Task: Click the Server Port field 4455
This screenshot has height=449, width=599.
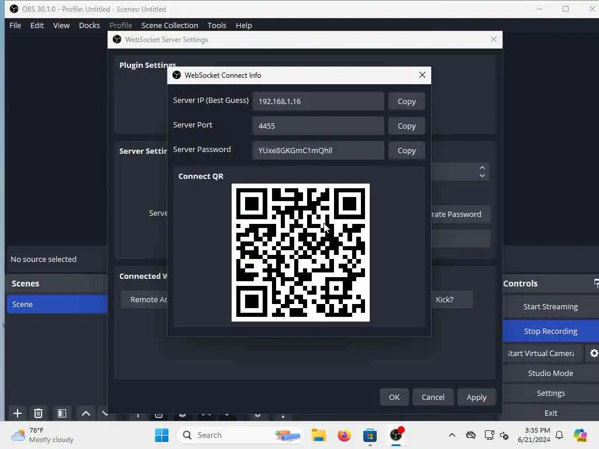Action: (318, 126)
